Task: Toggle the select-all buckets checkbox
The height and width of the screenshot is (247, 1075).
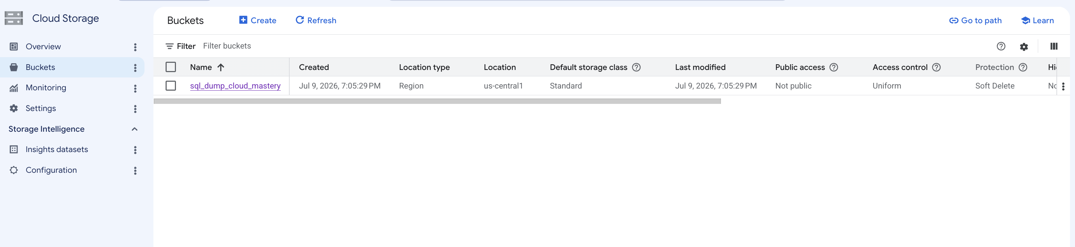Action: [171, 67]
